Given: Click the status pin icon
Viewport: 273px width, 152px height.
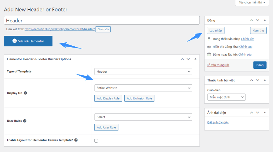Looking at the screenshot, I should [x=209, y=39].
